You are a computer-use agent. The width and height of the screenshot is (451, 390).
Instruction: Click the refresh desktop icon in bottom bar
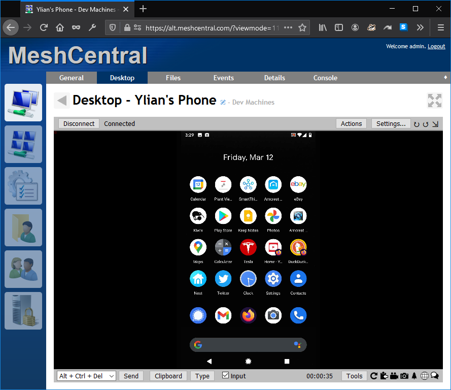click(x=374, y=376)
